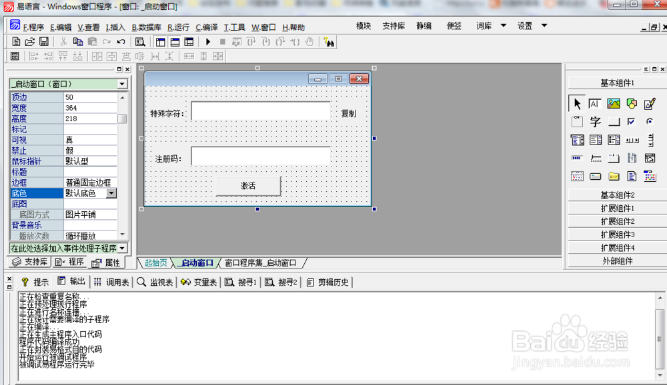This screenshot has width=667, height=385.
Task: Click the 便签 toolbar button
Action: tap(454, 26)
